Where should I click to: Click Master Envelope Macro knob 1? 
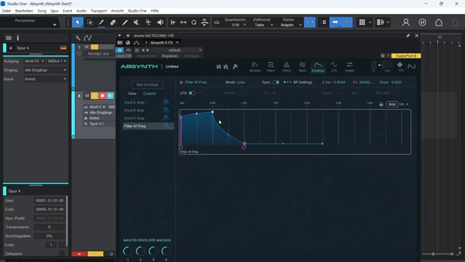pyautogui.click(x=128, y=251)
